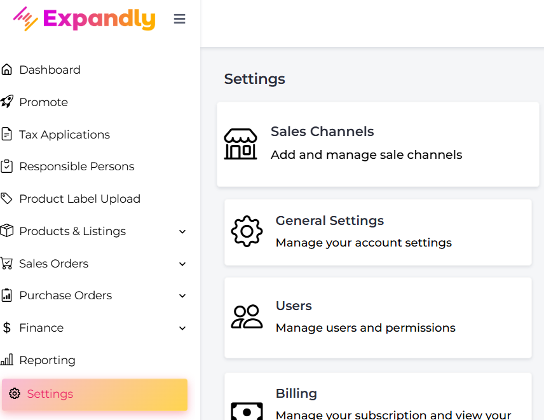The image size is (544, 420).
Task: Click the Tax Applications document icon
Action: click(x=7, y=134)
